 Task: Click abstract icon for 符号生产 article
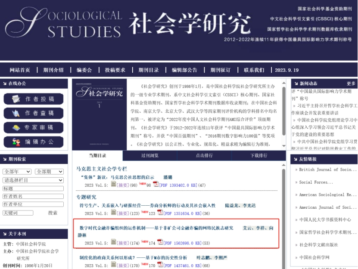(x=114, y=213)
